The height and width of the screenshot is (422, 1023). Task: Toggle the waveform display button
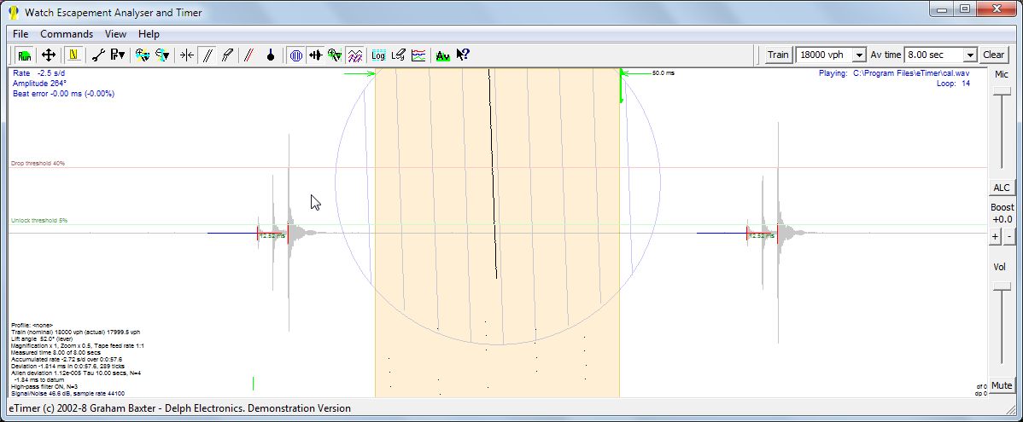tap(316, 55)
